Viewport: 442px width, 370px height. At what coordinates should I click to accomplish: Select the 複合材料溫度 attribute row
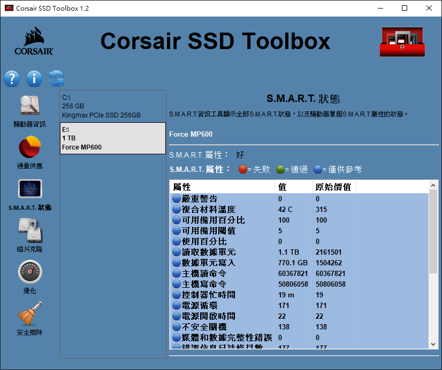299,209
